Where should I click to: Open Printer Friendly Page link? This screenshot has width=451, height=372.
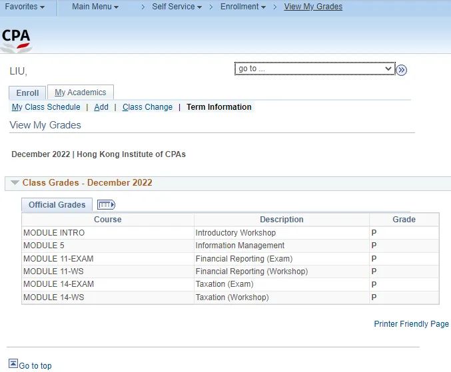411,324
